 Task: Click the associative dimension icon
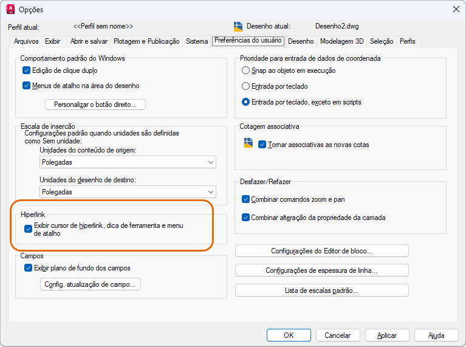[x=248, y=143]
